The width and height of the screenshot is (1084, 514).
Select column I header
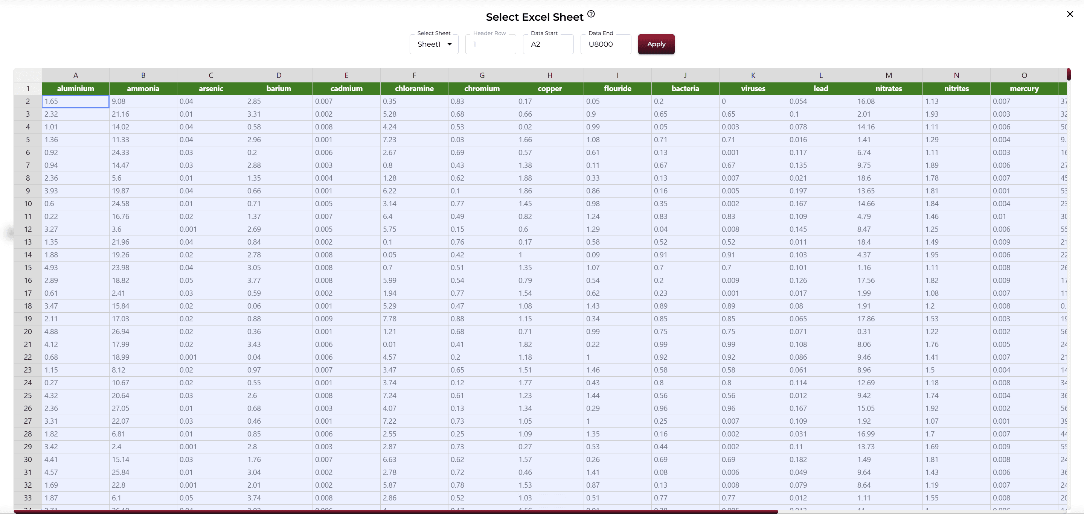tap(618, 75)
